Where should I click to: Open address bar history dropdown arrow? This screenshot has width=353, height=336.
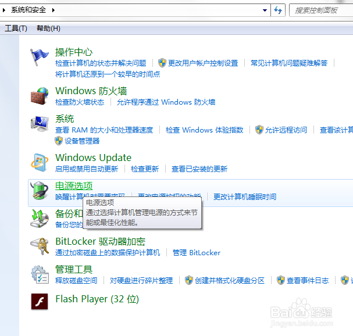click(x=265, y=10)
